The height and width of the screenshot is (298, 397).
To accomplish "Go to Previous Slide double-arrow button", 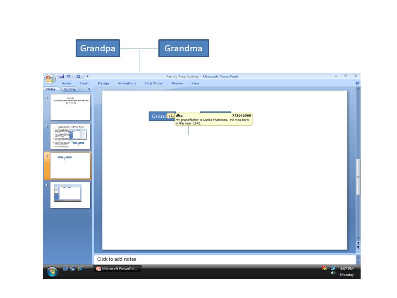I will 358,243.
